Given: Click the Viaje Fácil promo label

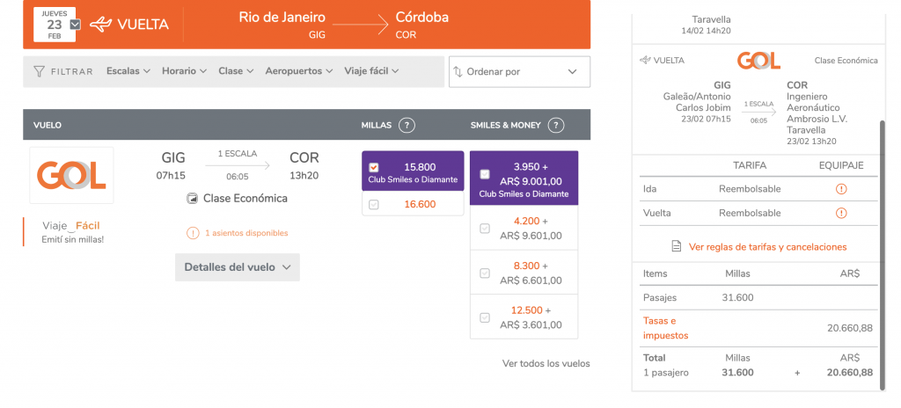Looking at the screenshot, I should 71,226.
